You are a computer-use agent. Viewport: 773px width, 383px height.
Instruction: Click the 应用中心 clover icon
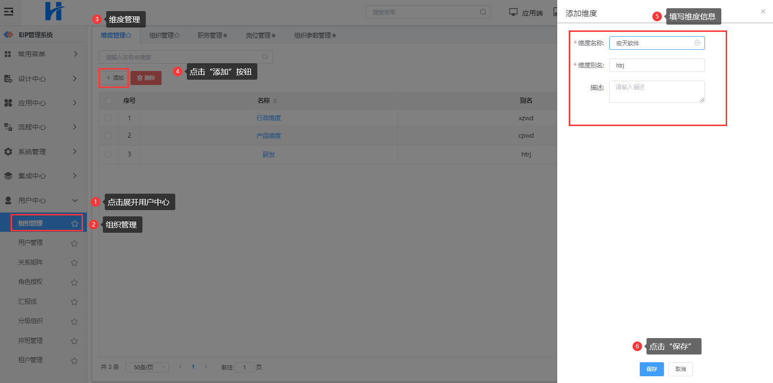click(8, 103)
